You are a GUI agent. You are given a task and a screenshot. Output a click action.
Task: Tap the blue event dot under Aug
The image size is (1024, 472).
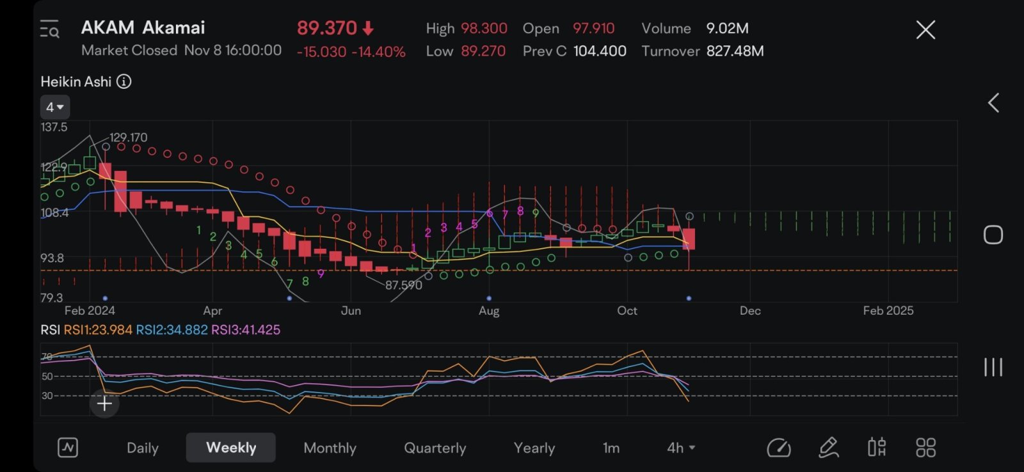coord(489,298)
